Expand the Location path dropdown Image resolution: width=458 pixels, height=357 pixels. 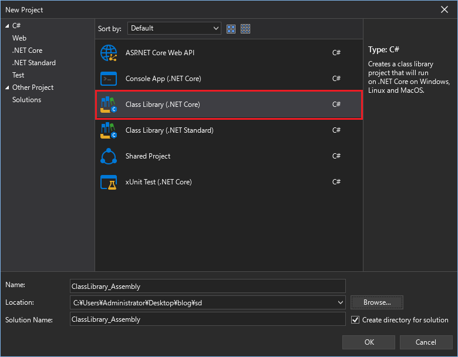[341, 302]
